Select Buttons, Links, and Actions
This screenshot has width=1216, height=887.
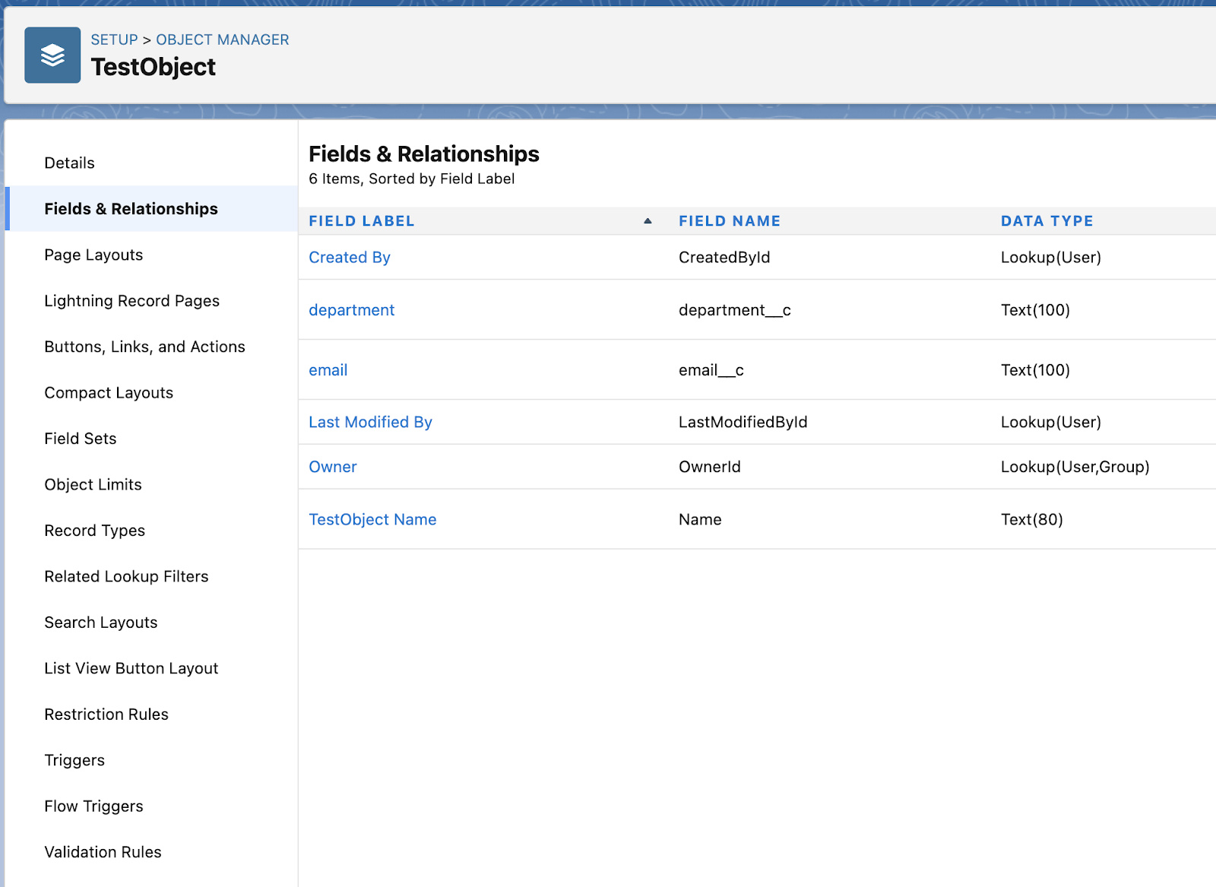pyautogui.click(x=144, y=347)
